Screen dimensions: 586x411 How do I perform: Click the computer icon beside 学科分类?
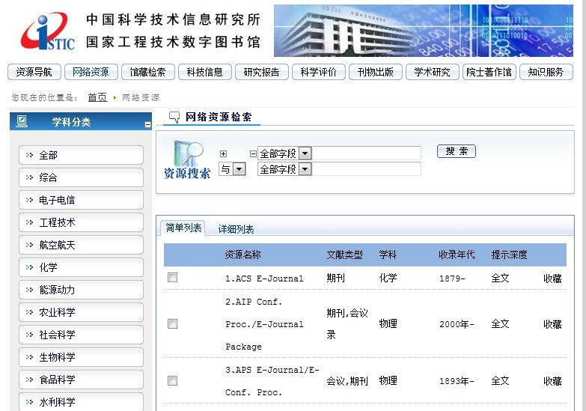(x=22, y=121)
